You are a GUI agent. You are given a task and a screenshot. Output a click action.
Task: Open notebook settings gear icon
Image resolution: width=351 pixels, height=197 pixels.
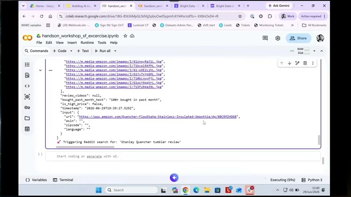point(278,38)
